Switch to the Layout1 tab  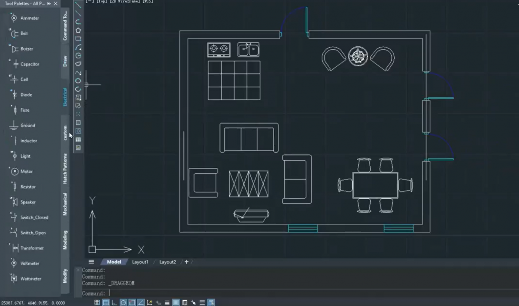click(x=140, y=262)
